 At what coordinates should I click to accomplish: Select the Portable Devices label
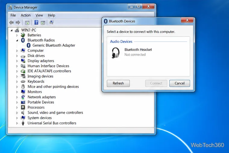point(41,102)
